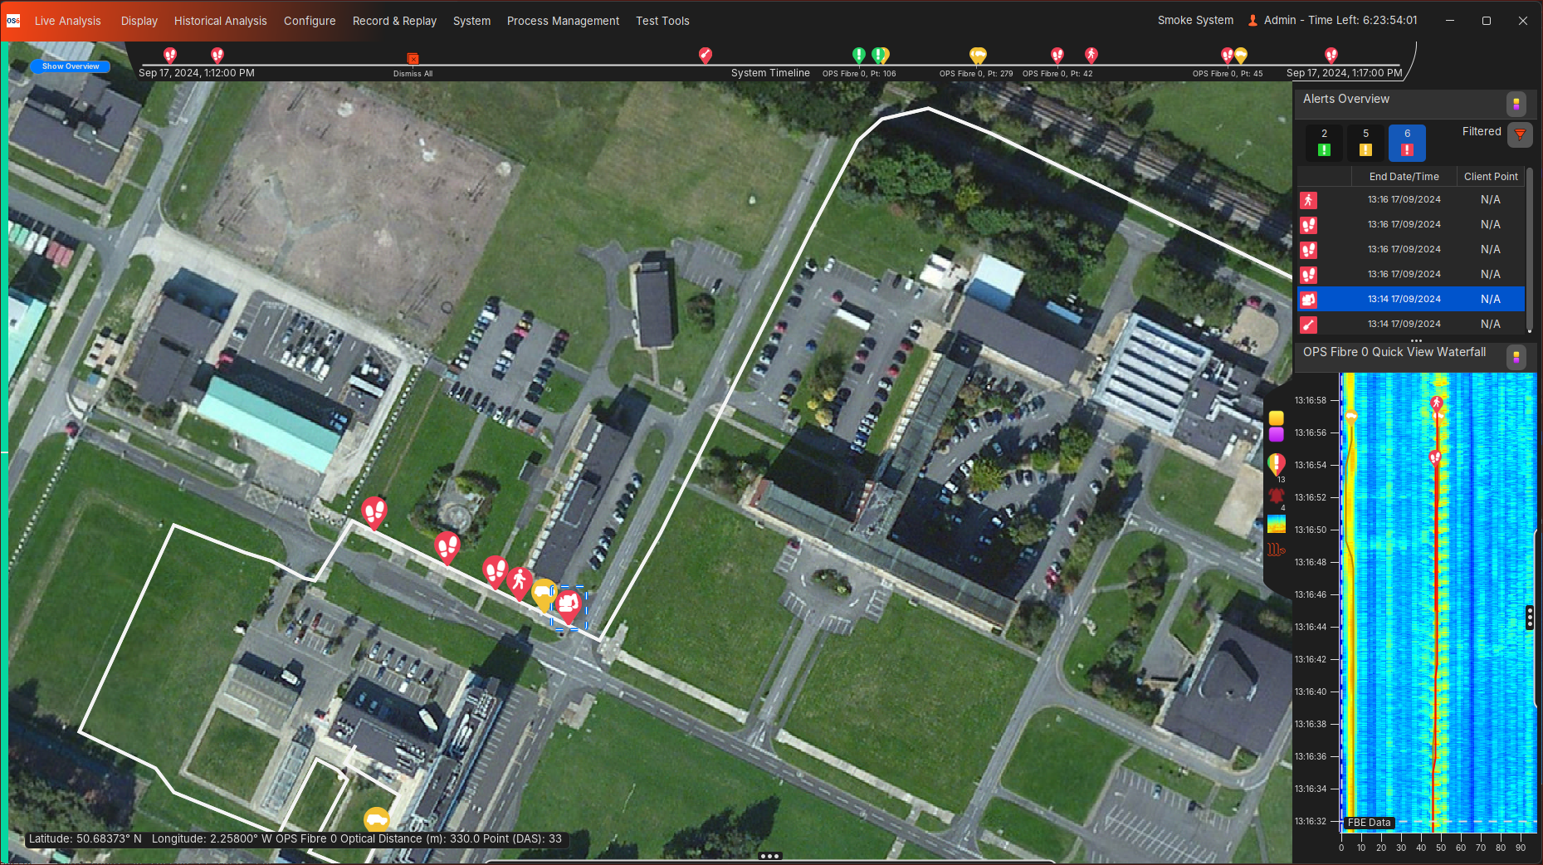Click the red bell alarm icon

[x=1276, y=496]
